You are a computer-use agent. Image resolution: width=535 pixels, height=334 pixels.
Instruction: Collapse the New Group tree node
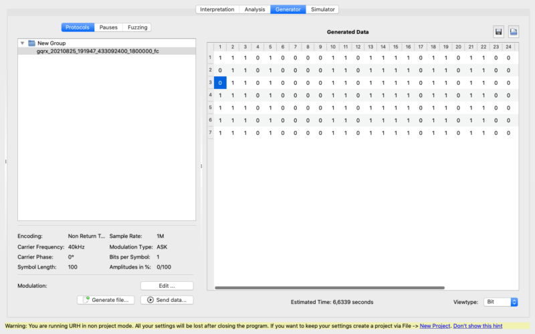click(x=22, y=43)
